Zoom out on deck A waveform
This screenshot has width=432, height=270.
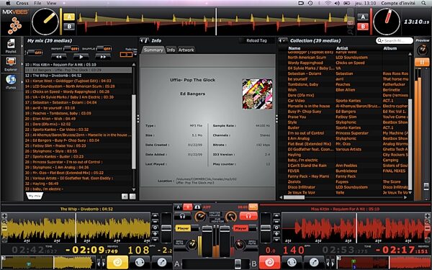point(4,228)
